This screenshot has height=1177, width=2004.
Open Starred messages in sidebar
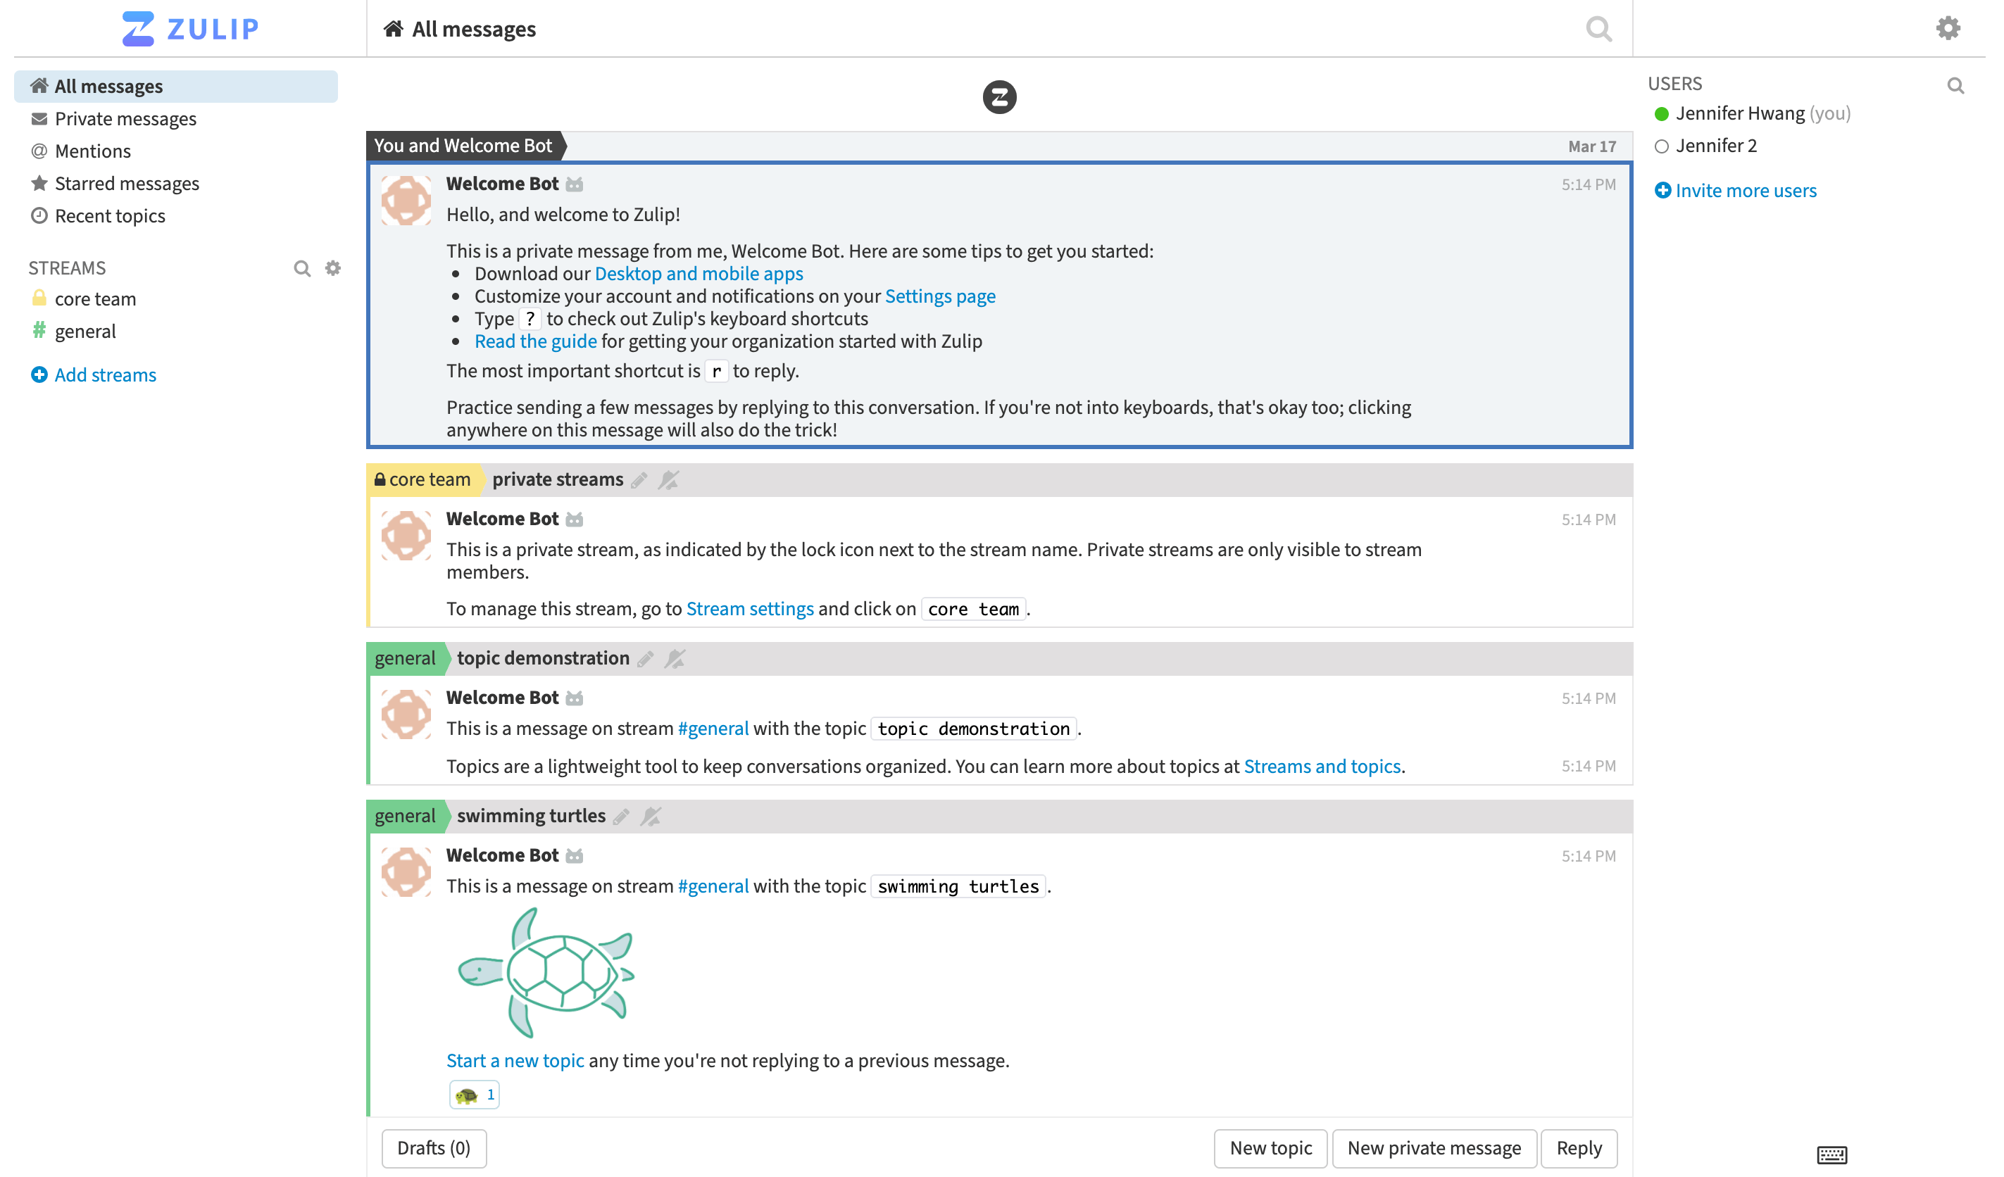pos(127,184)
